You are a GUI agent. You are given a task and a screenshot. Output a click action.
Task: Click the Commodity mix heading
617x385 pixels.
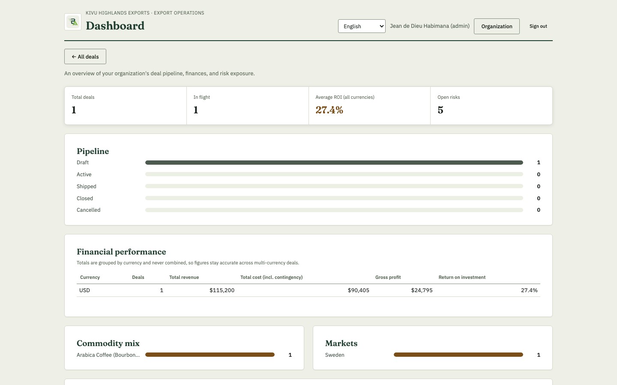tap(108, 343)
